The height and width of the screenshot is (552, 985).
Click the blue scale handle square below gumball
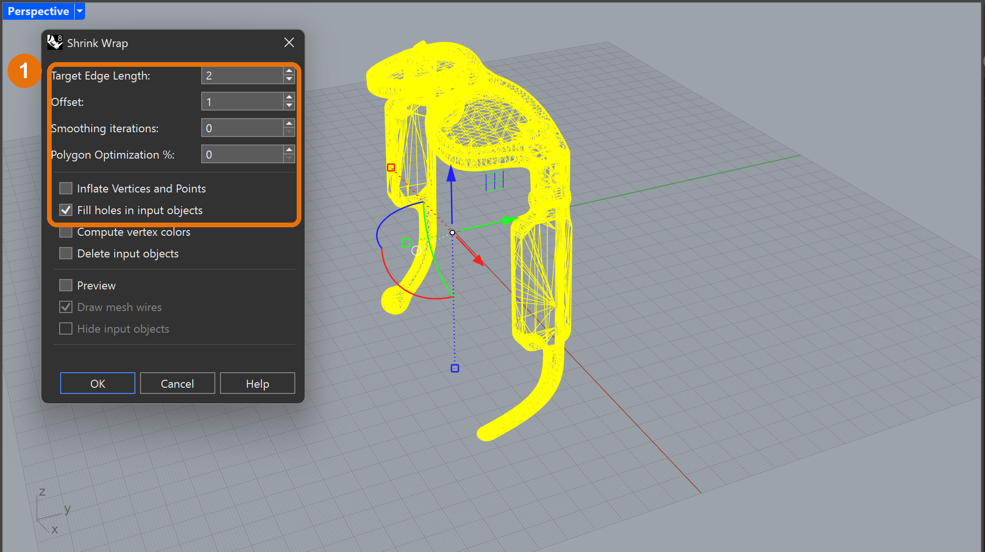tap(455, 368)
